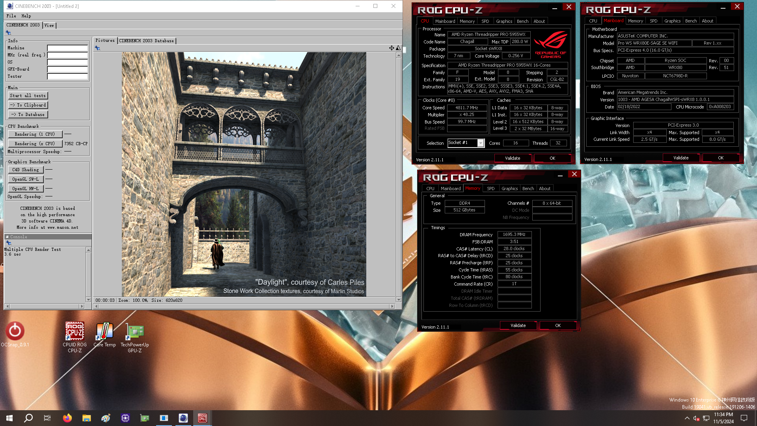
Task: Click OK in the Memory timings CPU-Z window
Action: pyautogui.click(x=558, y=325)
